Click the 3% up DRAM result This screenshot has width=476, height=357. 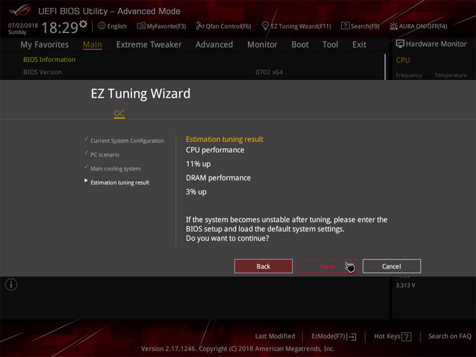196,192
